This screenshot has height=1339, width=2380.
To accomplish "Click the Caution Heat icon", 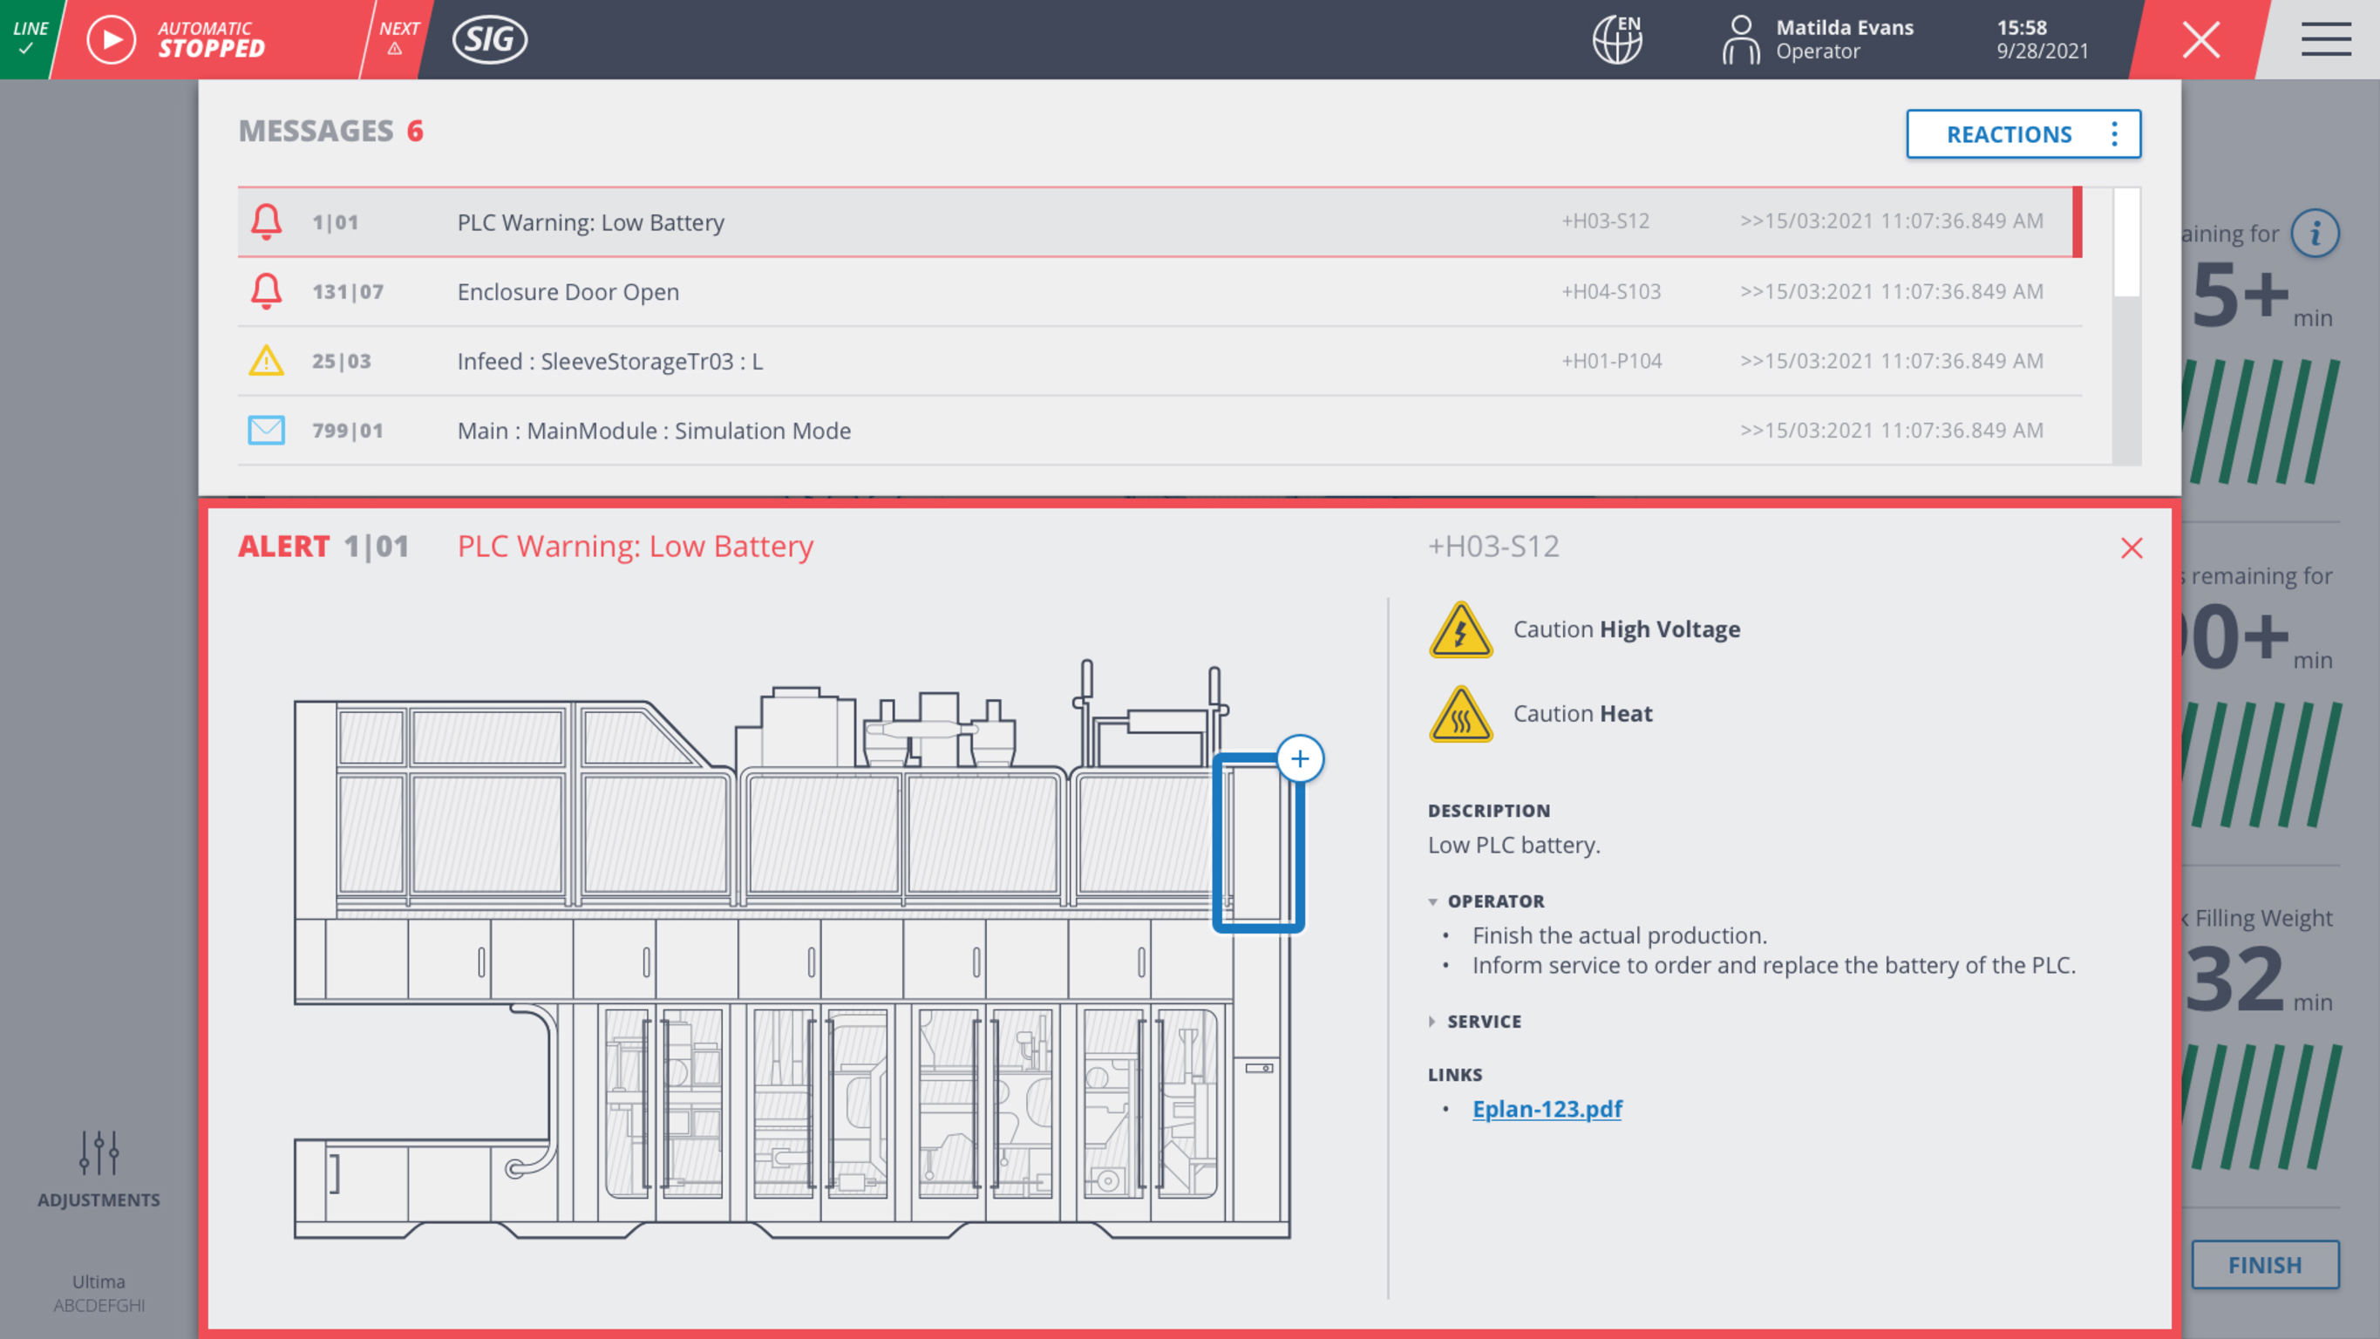I will pyautogui.click(x=1461, y=715).
